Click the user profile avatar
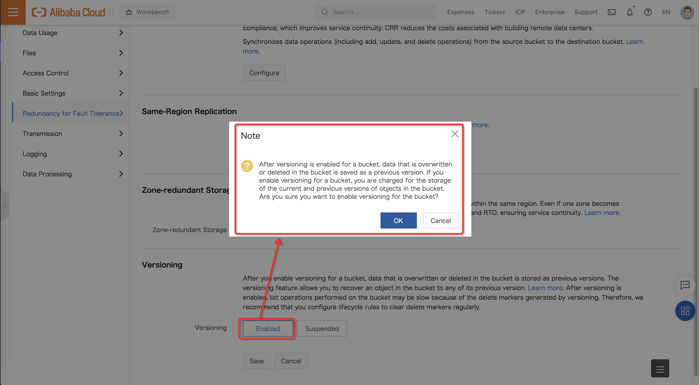 (687, 12)
